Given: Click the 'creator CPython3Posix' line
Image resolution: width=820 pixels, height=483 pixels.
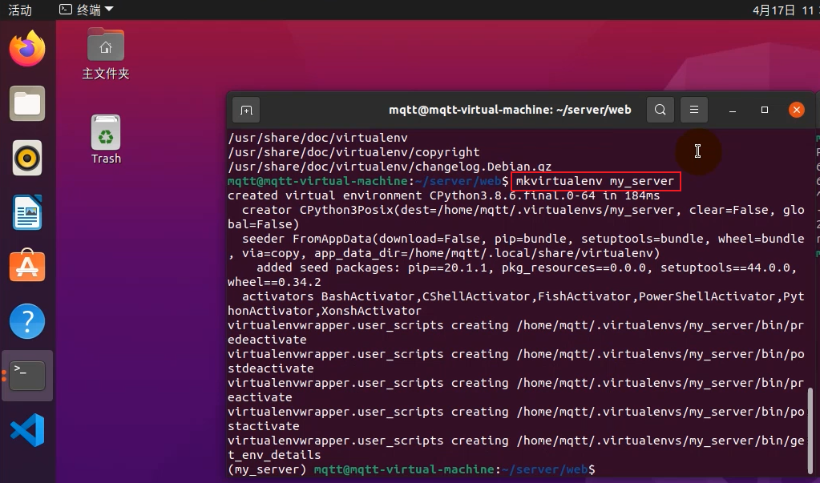Looking at the screenshot, I should pyautogui.click(x=523, y=210).
